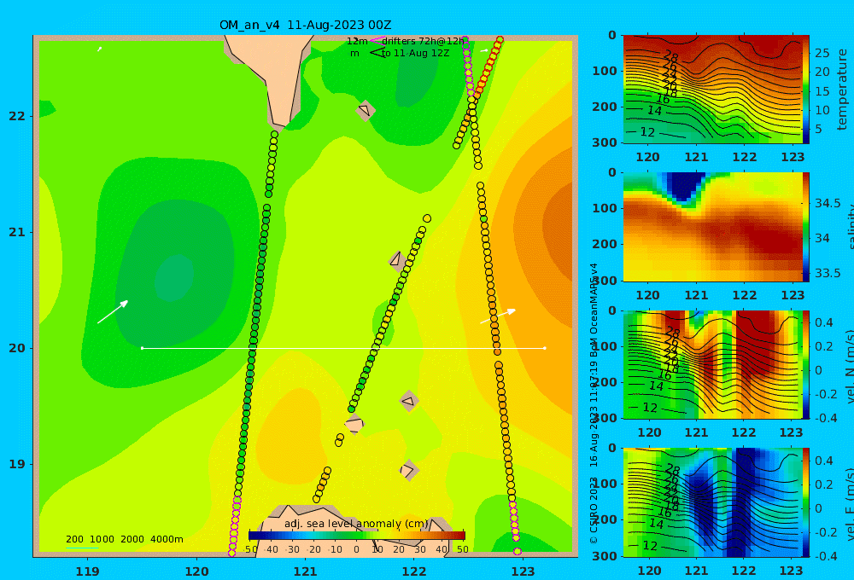The height and width of the screenshot is (580, 854).
Task: Click the 'drifters 72h@12h' legend text
Action: point(423,41)
